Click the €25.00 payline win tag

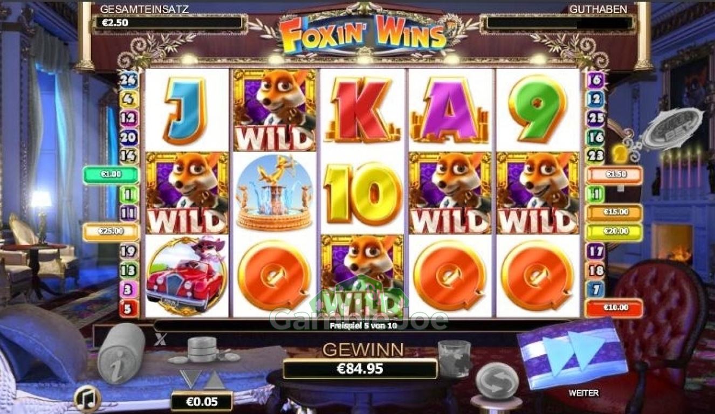(111, 232)
